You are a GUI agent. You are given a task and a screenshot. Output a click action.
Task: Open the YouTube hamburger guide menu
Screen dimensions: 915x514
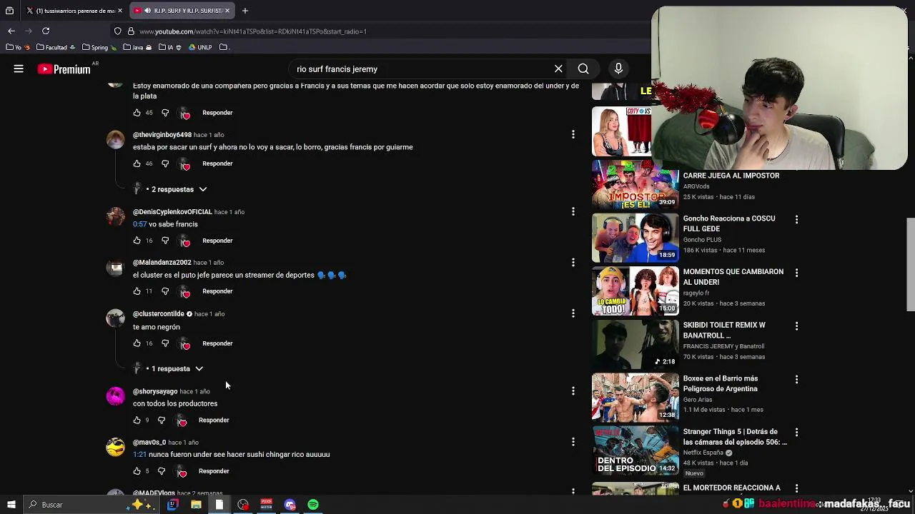pos(19,69)
